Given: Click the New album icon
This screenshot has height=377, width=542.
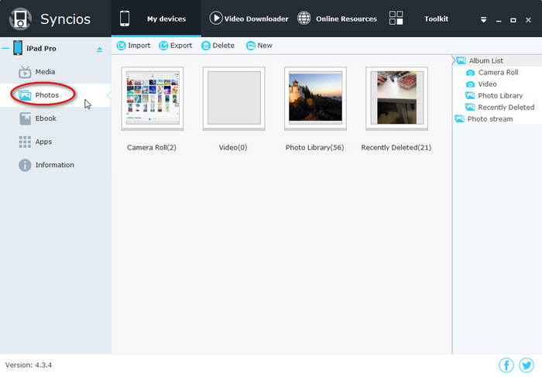Looking at the screenshot, I should click(x=251, y=46).
